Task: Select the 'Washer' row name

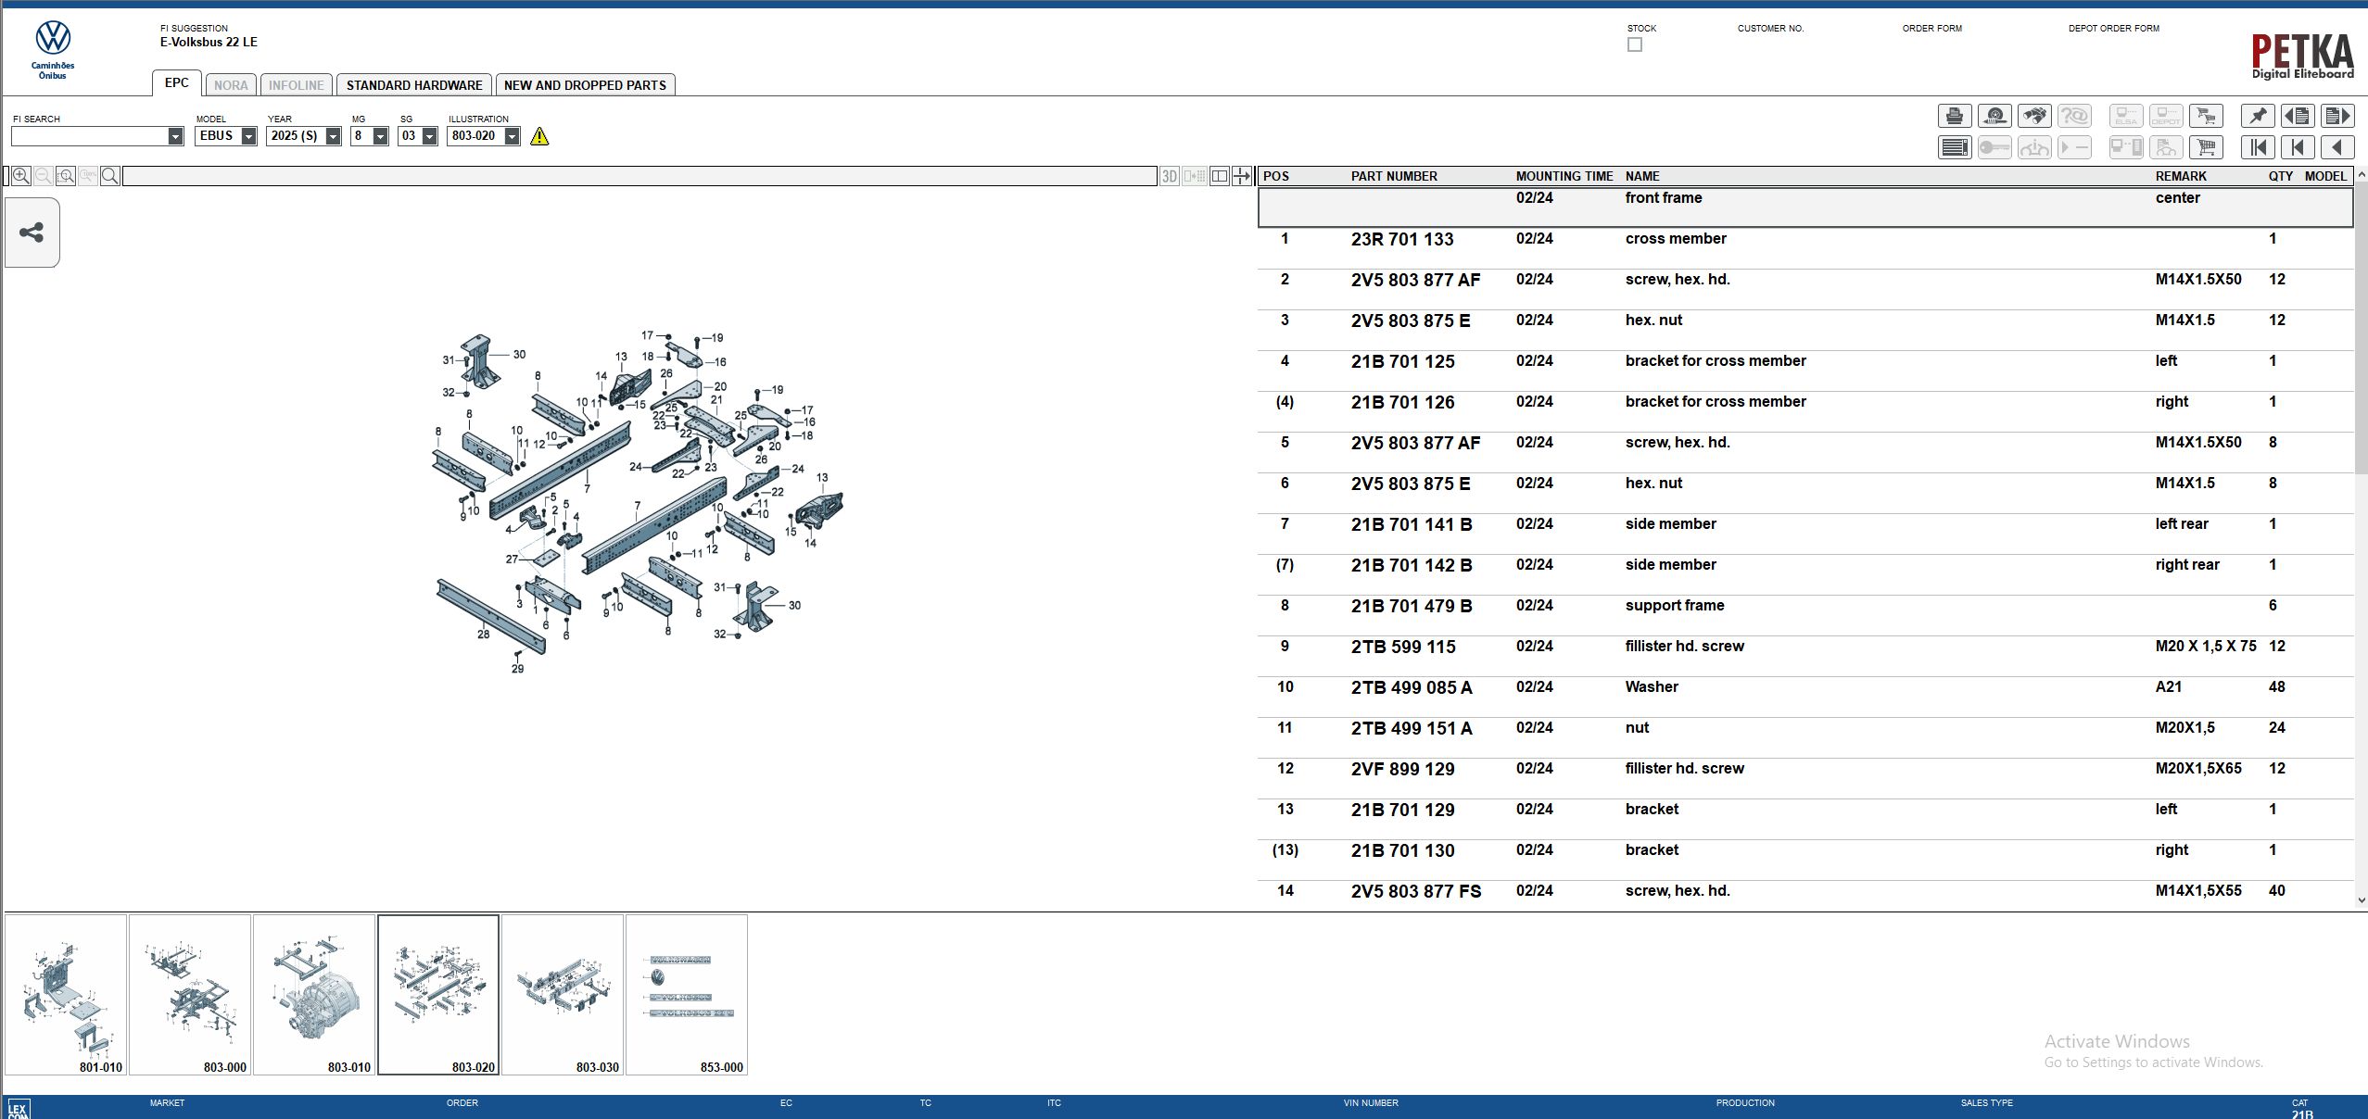Action: point(1652,687)
